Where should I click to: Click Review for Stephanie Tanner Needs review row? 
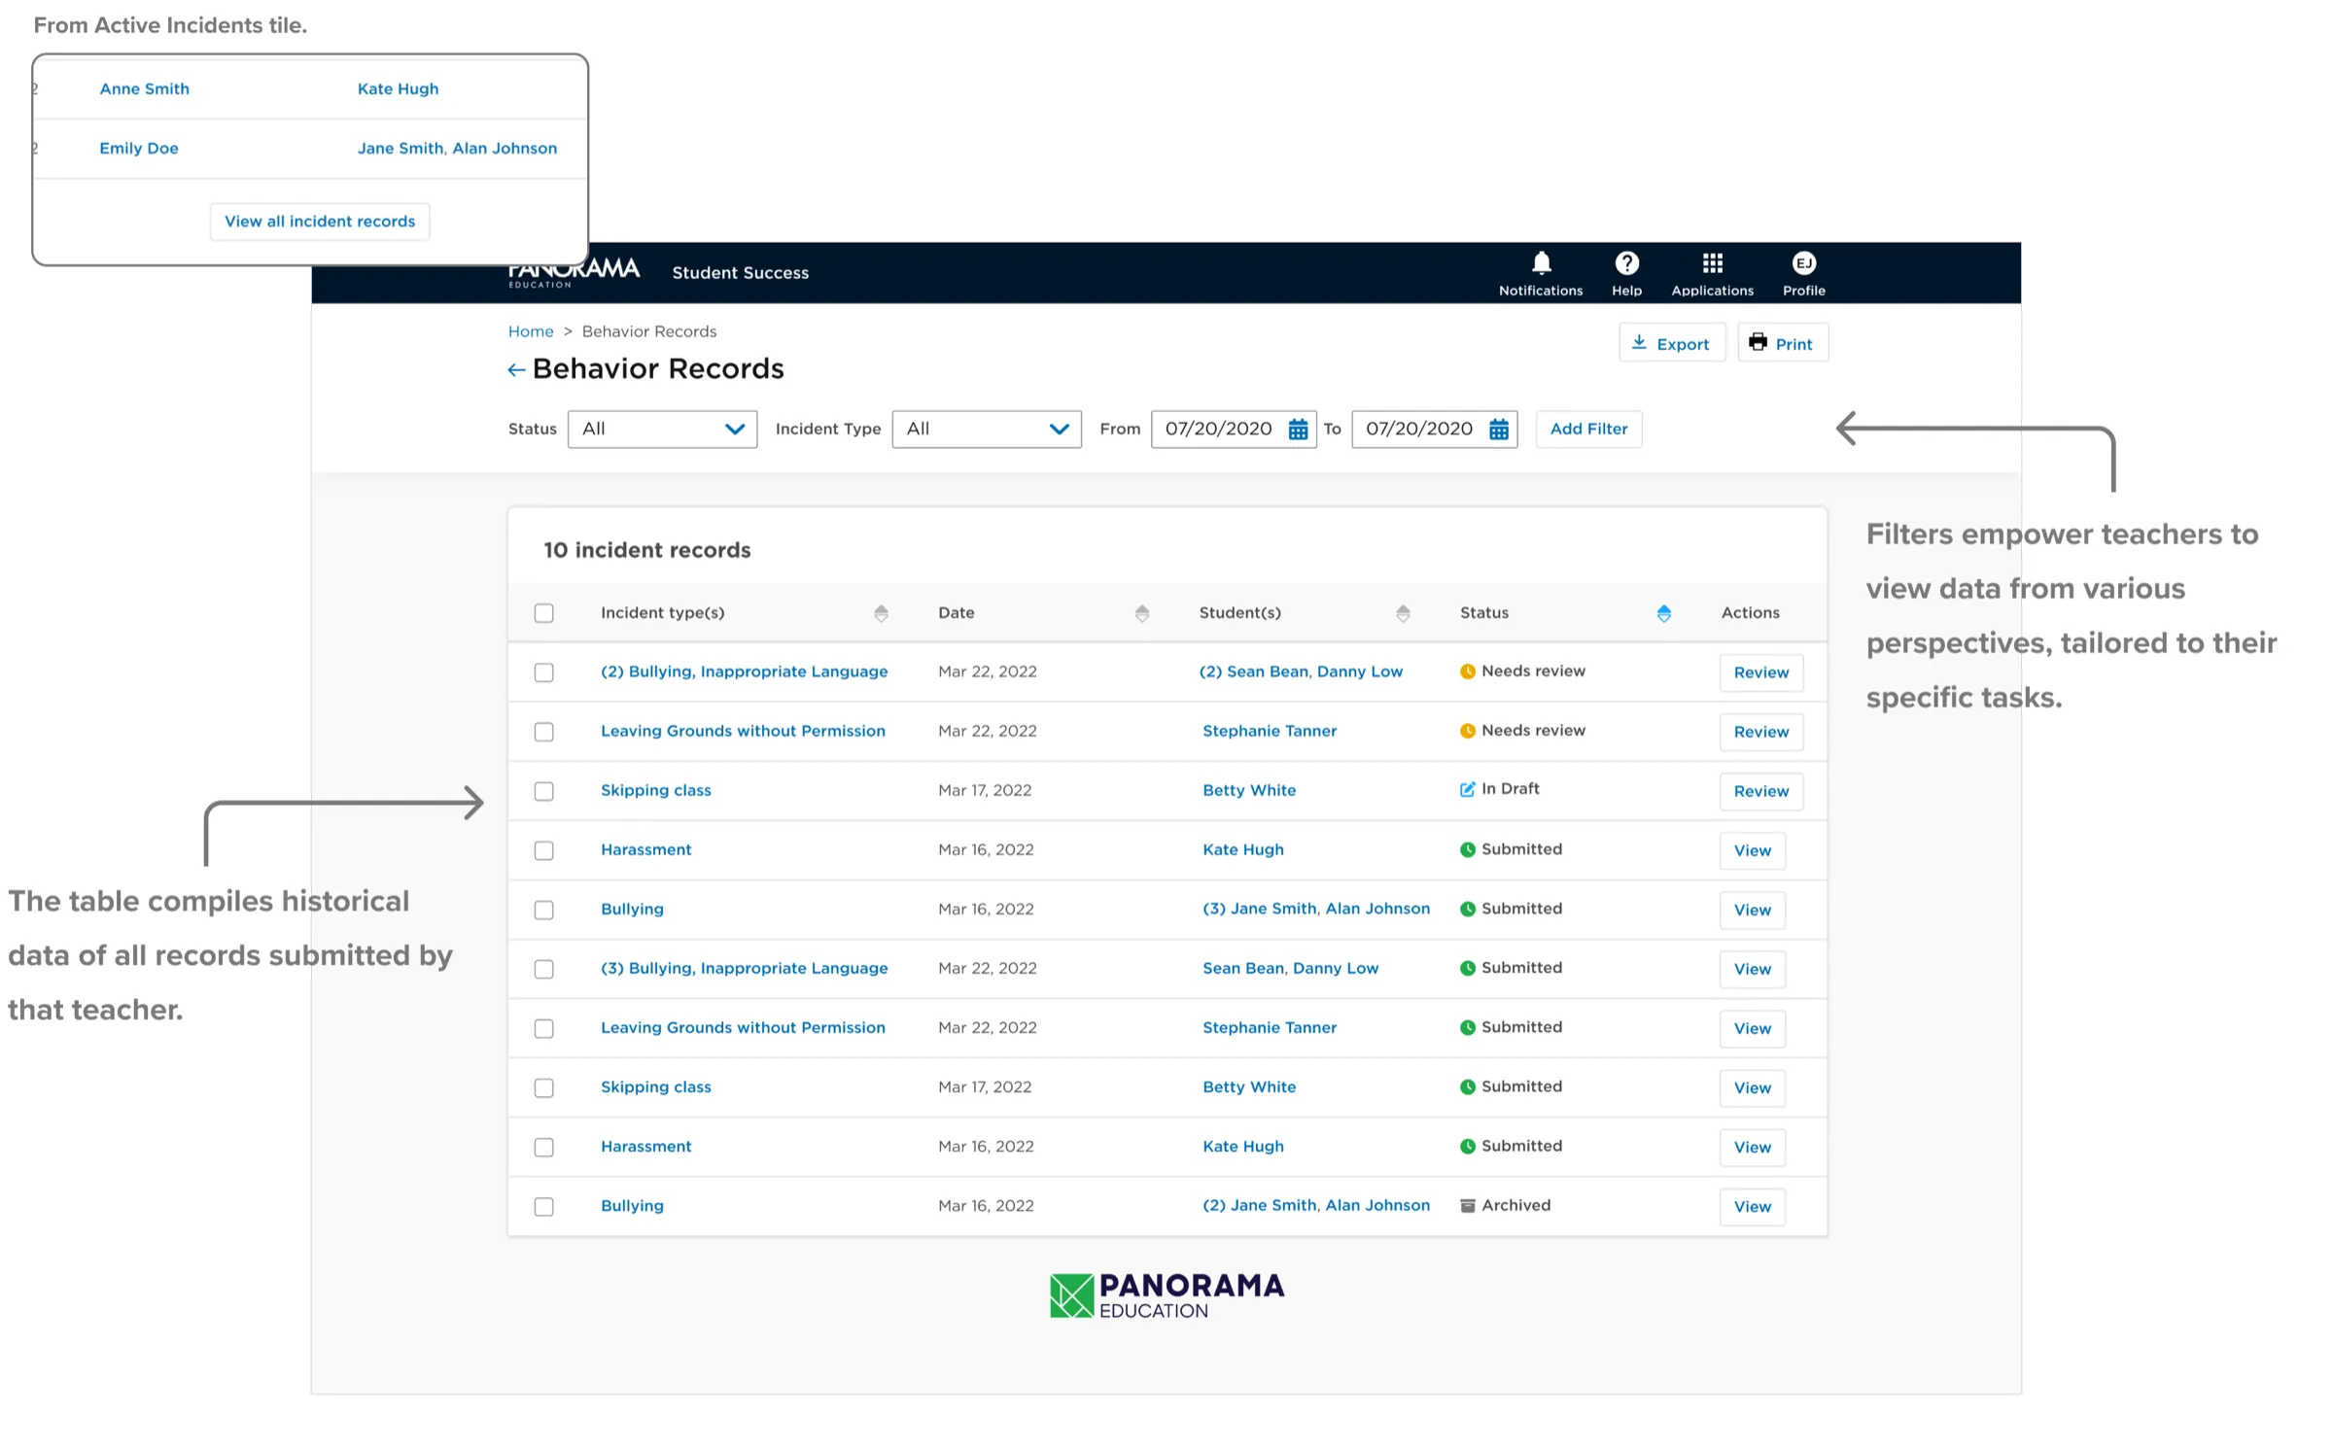pyautogui.click(x=1760, y=732)
